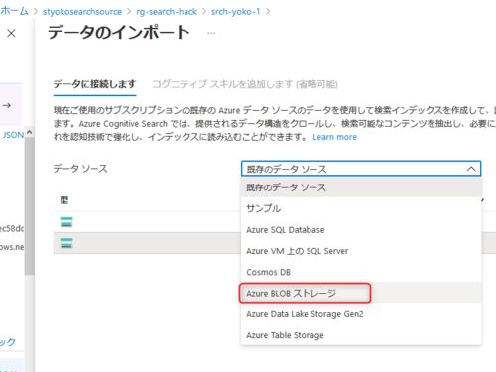Open the Learn more link
This screenshot has height=372, width=496.
tap(334, 137)
